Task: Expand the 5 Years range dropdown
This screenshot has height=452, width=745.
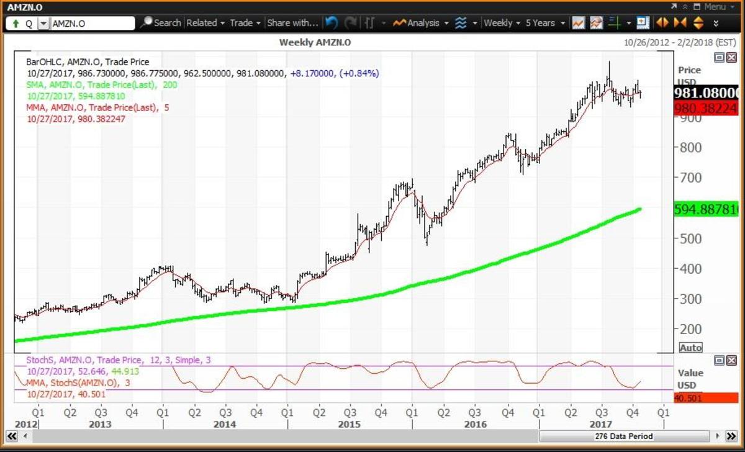Action: point(545,23)
